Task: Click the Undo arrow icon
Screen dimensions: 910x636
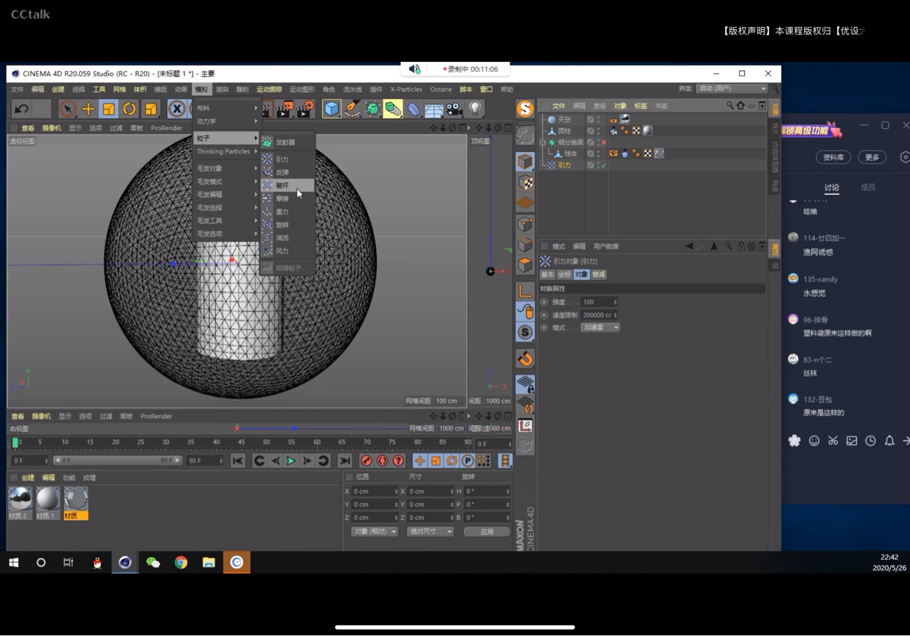Action: click(21, 109)
